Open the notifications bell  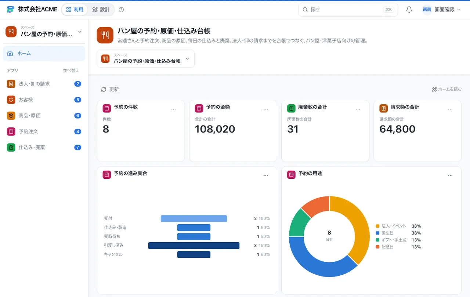click(409, 10)
